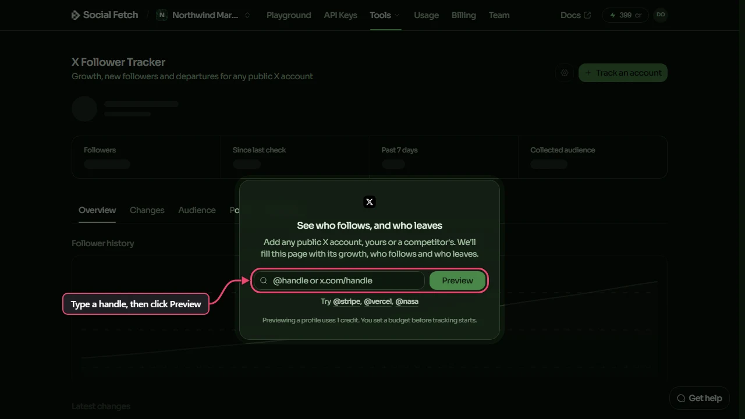Click the Preview button

pos(457,280)
